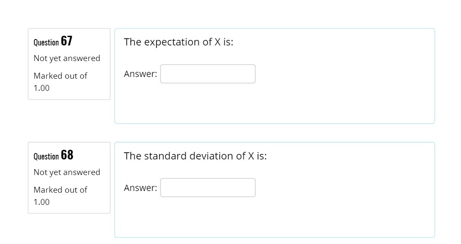This screenshot has height=244, width=461.
Task: Click the 'Answer:' label in Question 68
Action: click(140, 188)
